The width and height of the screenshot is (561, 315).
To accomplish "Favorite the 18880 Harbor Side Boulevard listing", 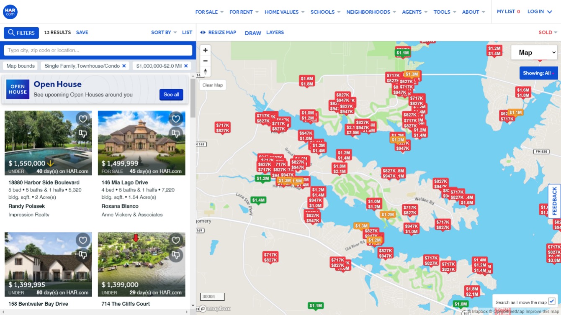I will click(83, 119).
